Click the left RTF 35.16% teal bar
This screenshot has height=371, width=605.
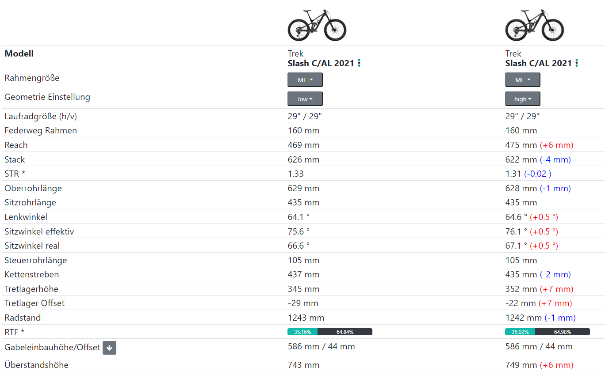click(x=302, y=332)
